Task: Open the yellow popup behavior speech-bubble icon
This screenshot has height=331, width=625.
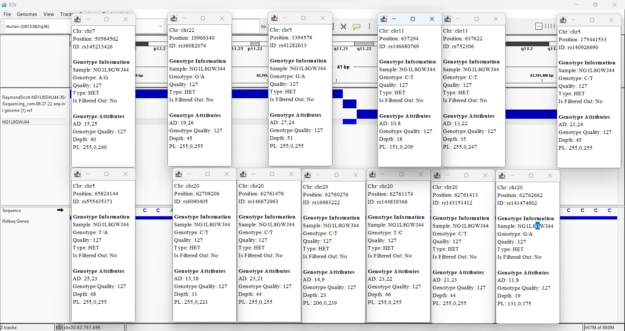Action: [357, 27]
